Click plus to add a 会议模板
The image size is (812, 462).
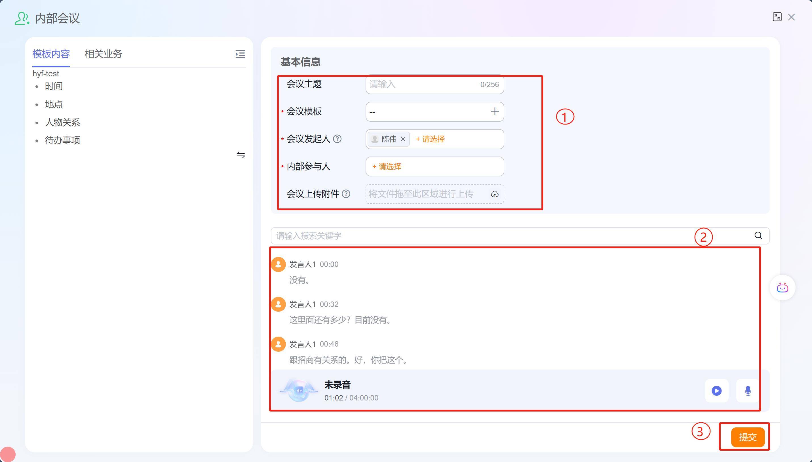[494, 111]
